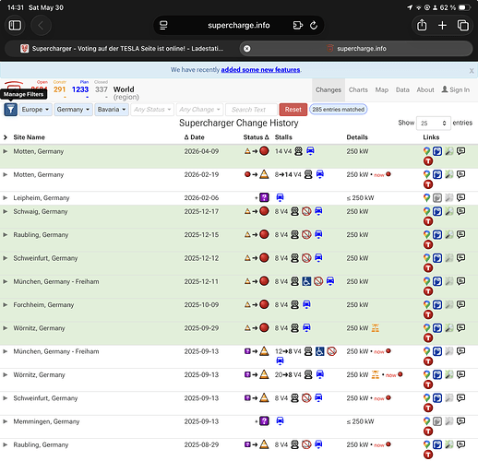Screen dimensions: 478x461
Task: Click the red Reset button
Action: point(293,110)
